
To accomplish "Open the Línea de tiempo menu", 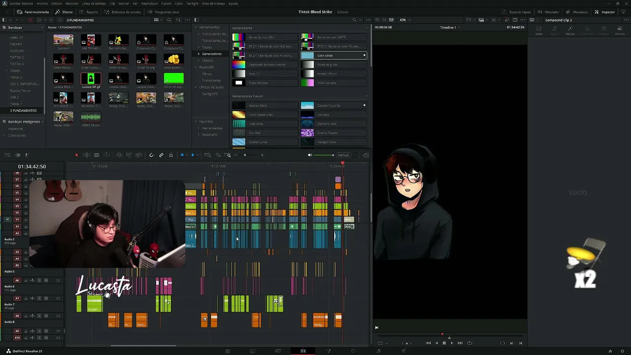I will 94,3.
